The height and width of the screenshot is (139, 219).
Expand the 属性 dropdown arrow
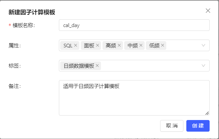click(x=203, y=45)
